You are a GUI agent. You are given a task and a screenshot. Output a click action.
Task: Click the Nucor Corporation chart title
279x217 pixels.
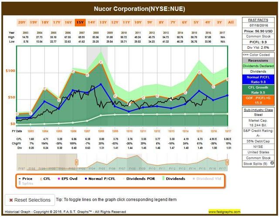(139, 9)
